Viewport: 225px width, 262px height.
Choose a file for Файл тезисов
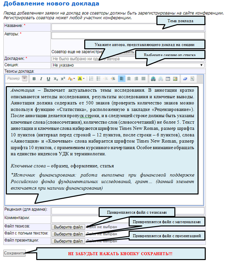(68, 227)
